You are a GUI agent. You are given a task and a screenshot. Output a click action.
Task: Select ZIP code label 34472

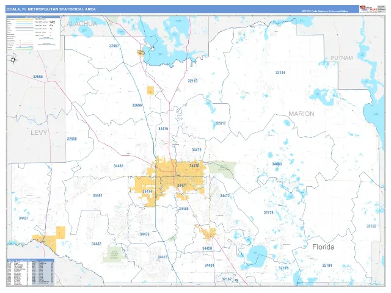(225, 196)
